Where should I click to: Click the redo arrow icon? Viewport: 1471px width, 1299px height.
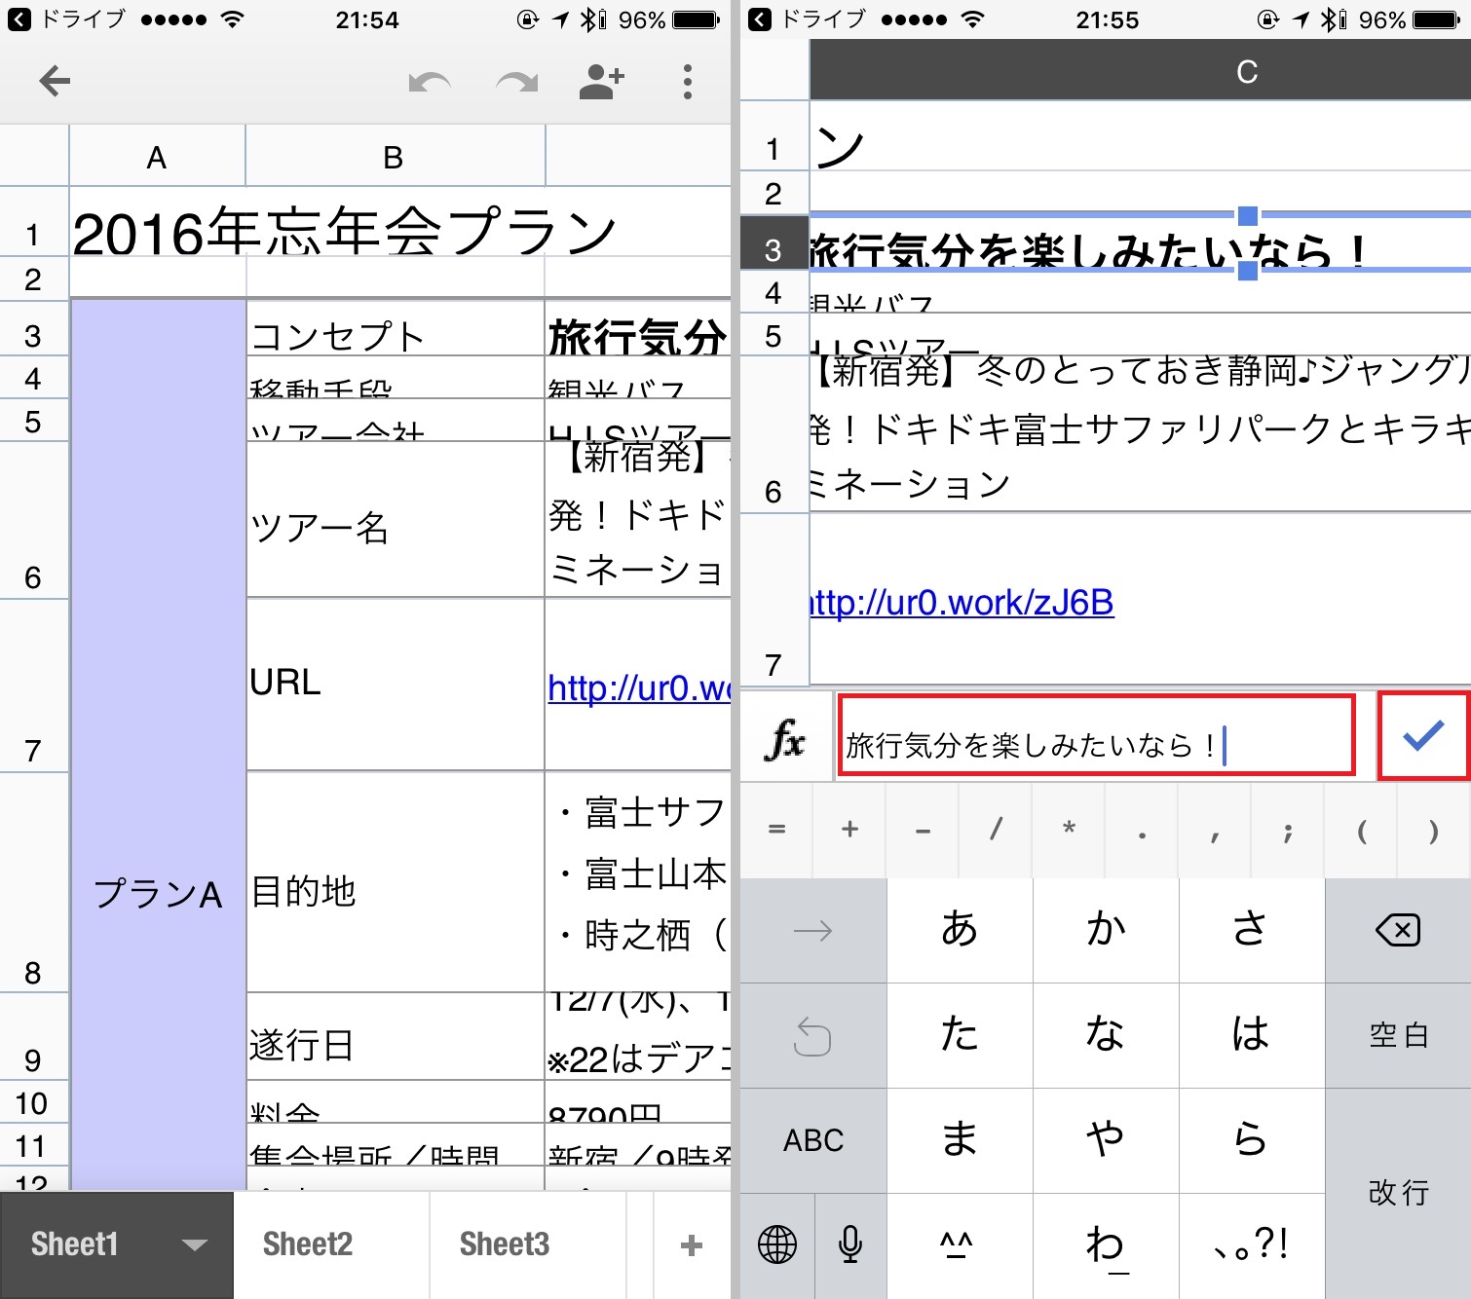516,83
